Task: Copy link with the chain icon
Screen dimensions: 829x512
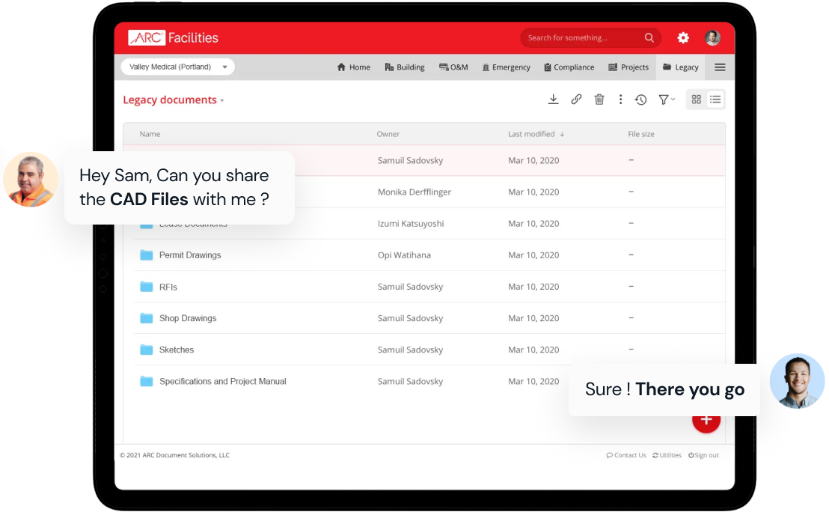Action: (576, 100)
